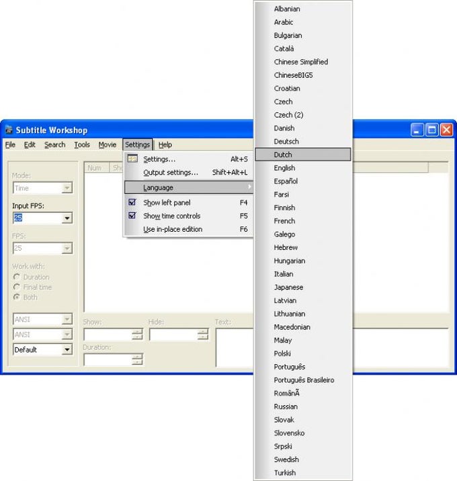
Task: Select Turkish language
Action: (303, 473)
